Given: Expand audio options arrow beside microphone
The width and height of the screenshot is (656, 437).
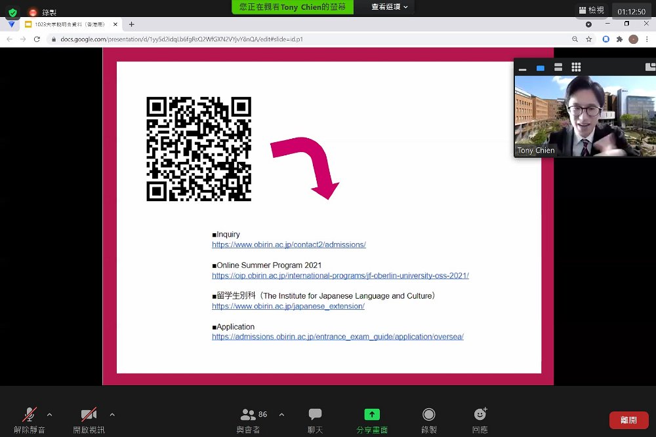Looking at the screenshot, I should (x=49, y=415).
